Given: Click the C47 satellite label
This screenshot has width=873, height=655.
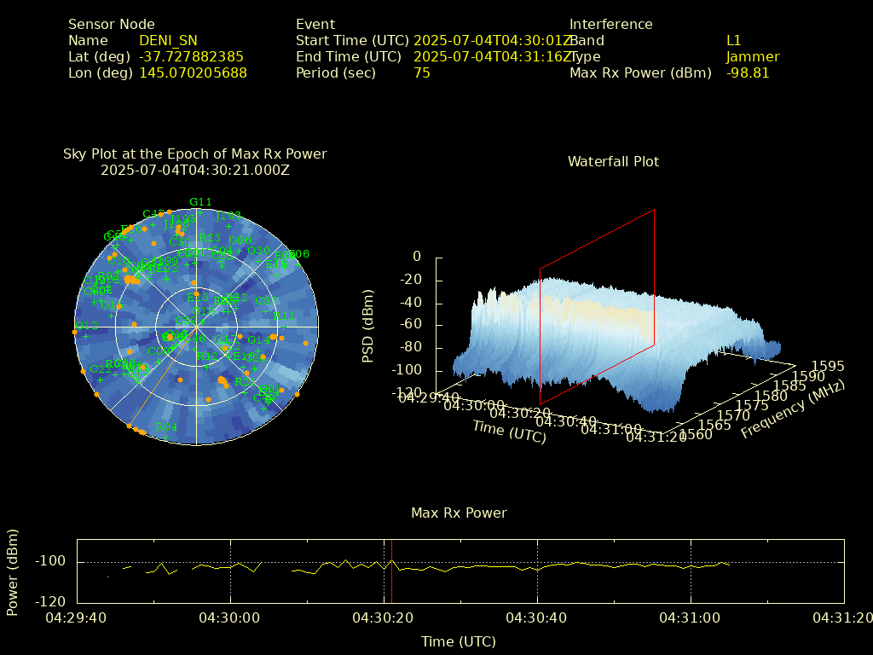Looking at the screenshot, I should (153, 214).
